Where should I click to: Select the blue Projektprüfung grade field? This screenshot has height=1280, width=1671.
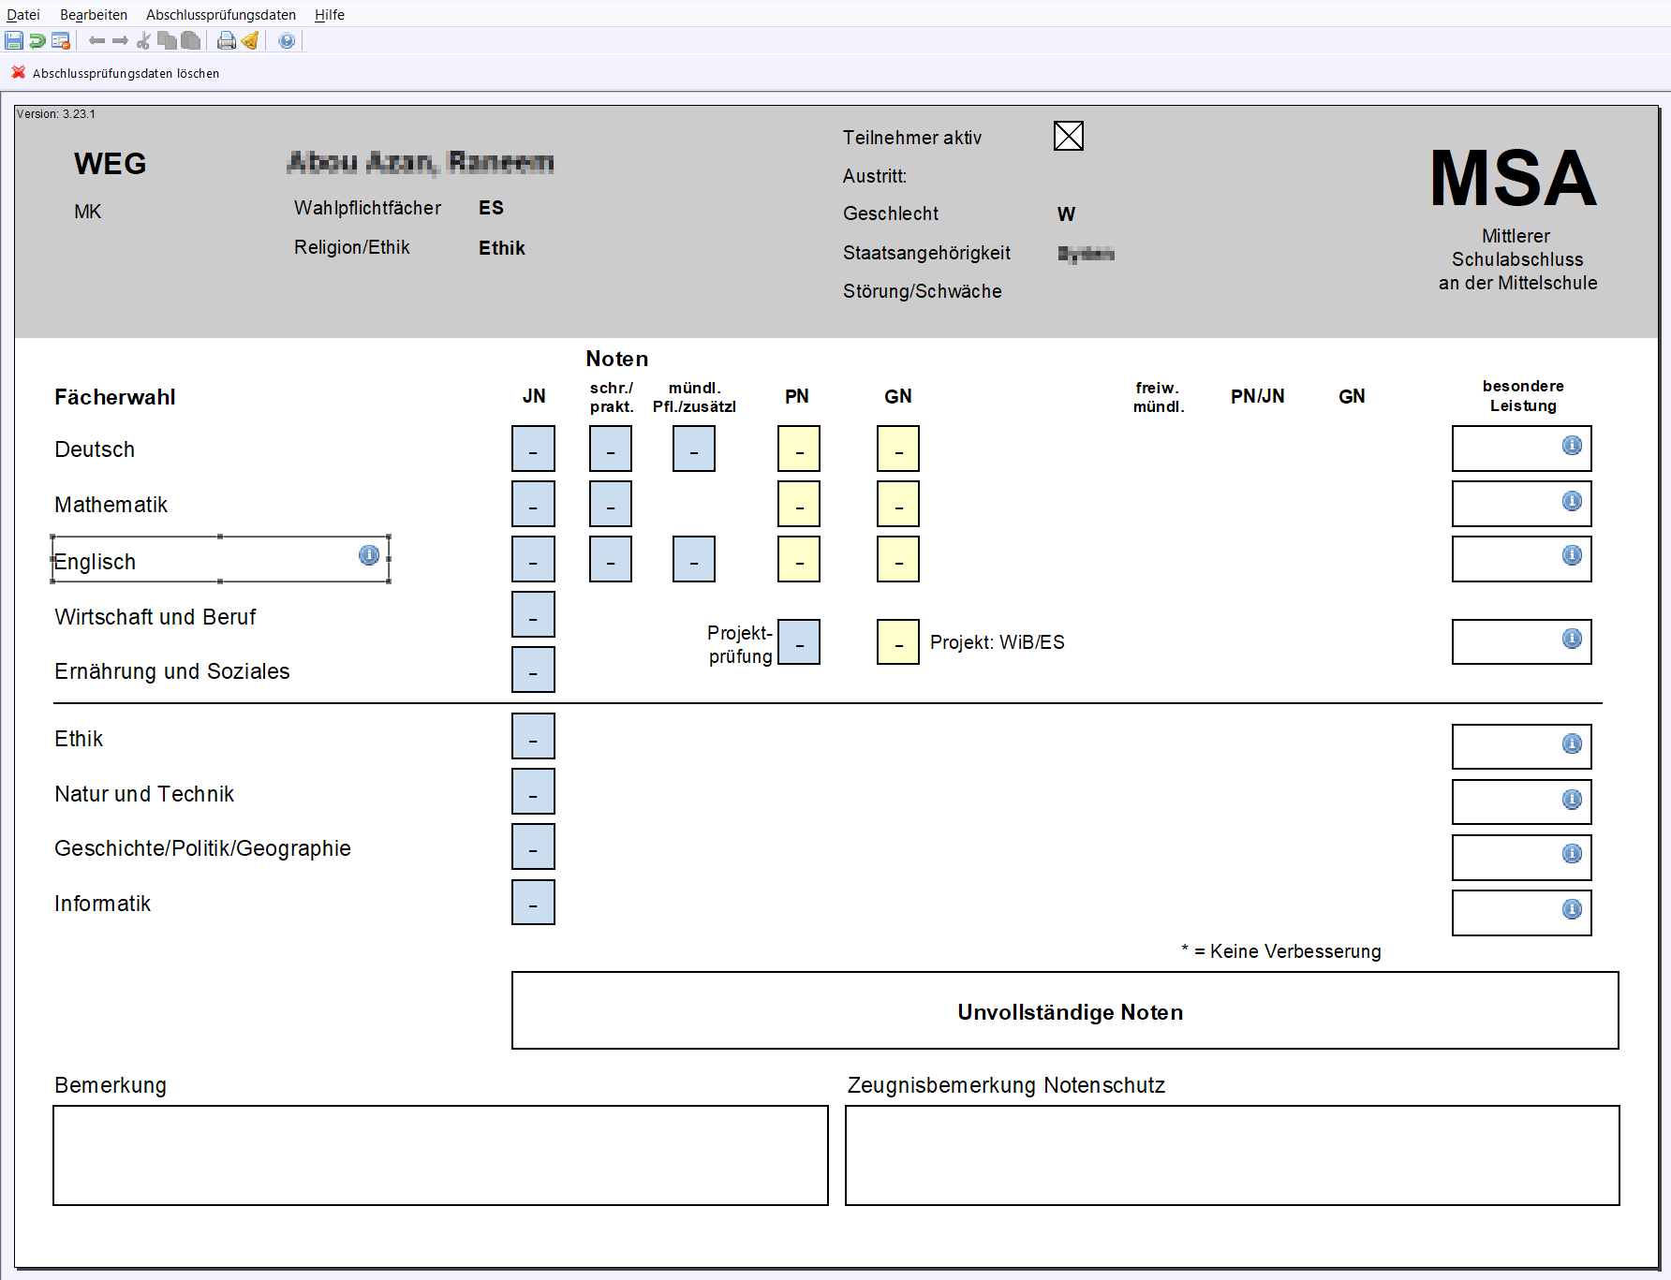[x=799, y=641]
